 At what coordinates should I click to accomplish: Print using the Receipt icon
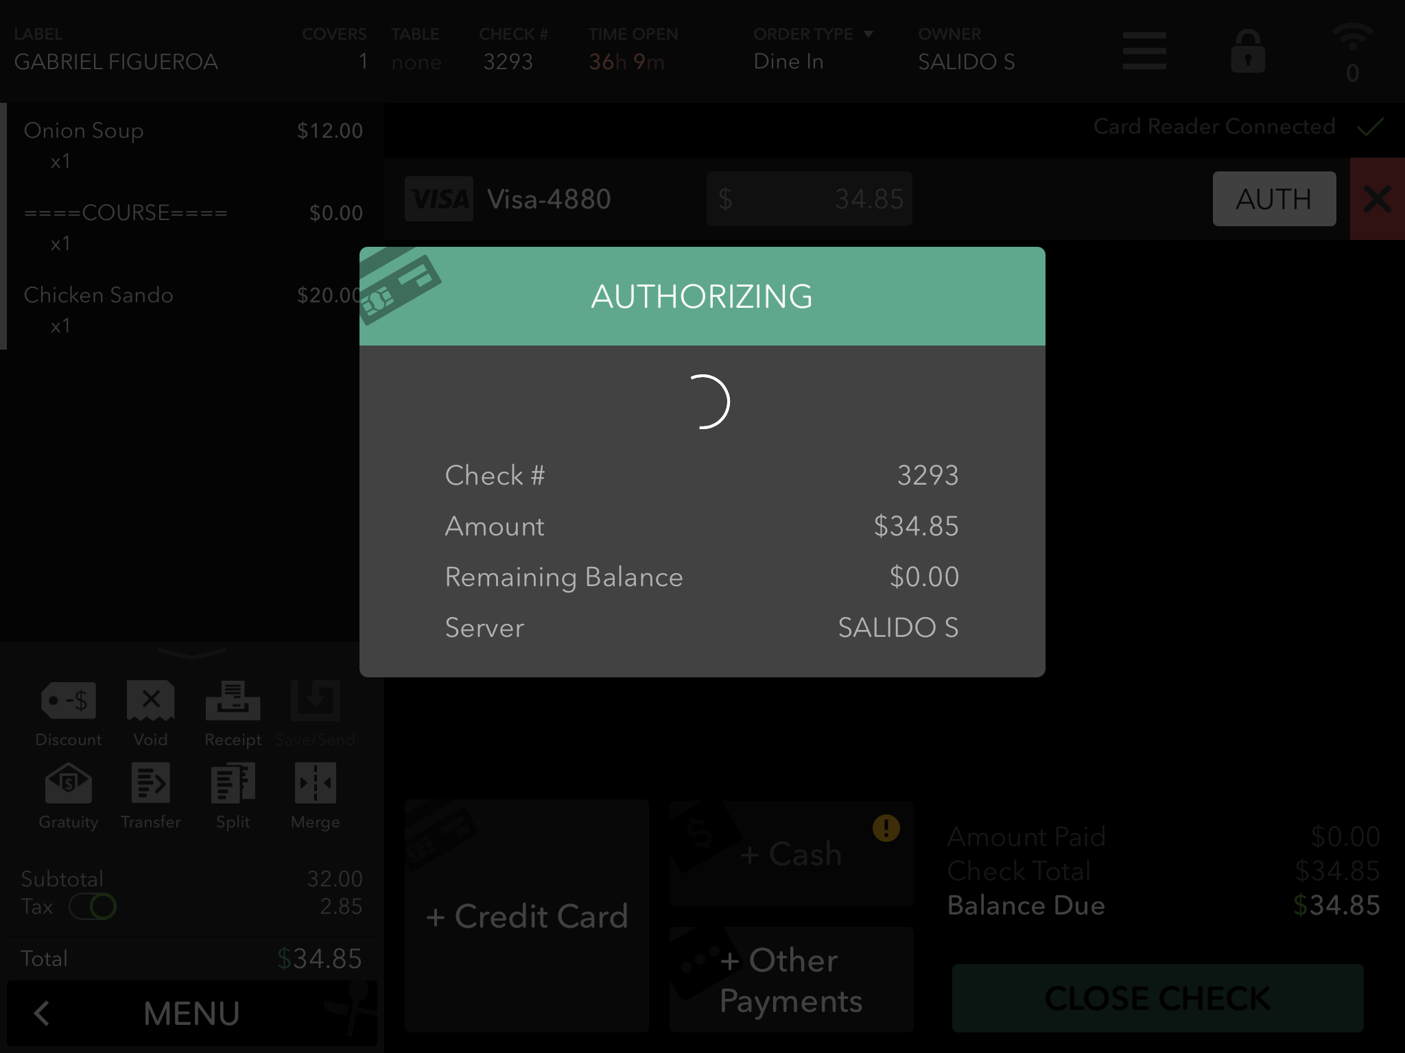(x=233, y=701)
